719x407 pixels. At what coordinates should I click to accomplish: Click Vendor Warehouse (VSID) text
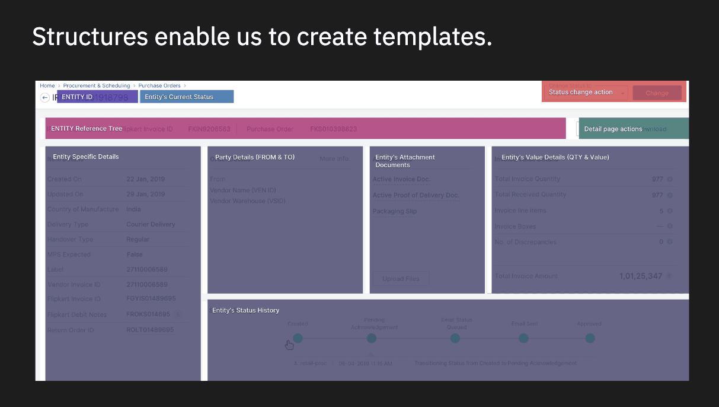click(x=248, y=201)
